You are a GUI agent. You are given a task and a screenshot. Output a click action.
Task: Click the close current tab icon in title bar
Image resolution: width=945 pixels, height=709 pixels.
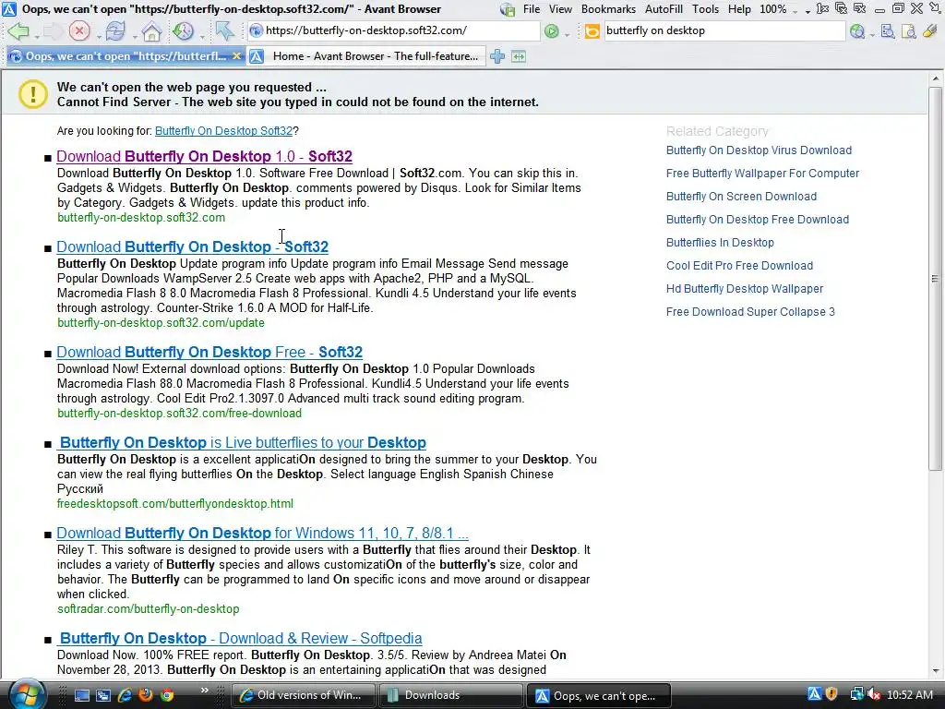click(x=822, y=8)
